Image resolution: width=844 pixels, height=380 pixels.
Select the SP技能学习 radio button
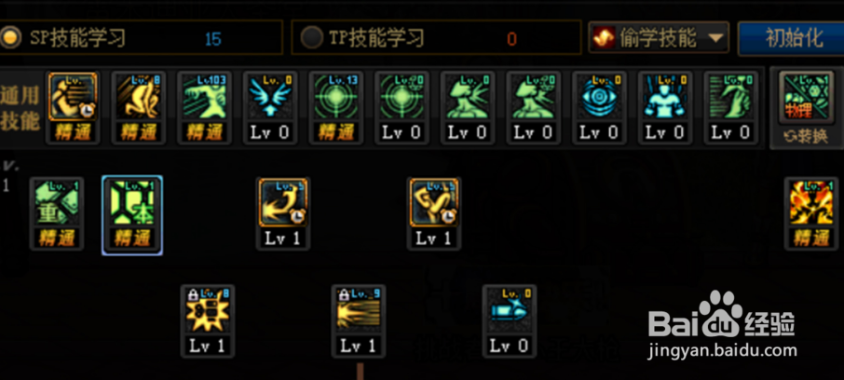pyautogui.click(x=11, y=37)
